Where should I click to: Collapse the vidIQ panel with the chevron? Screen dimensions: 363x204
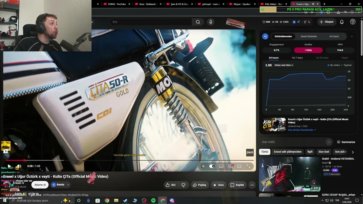[x=352, y=36]
